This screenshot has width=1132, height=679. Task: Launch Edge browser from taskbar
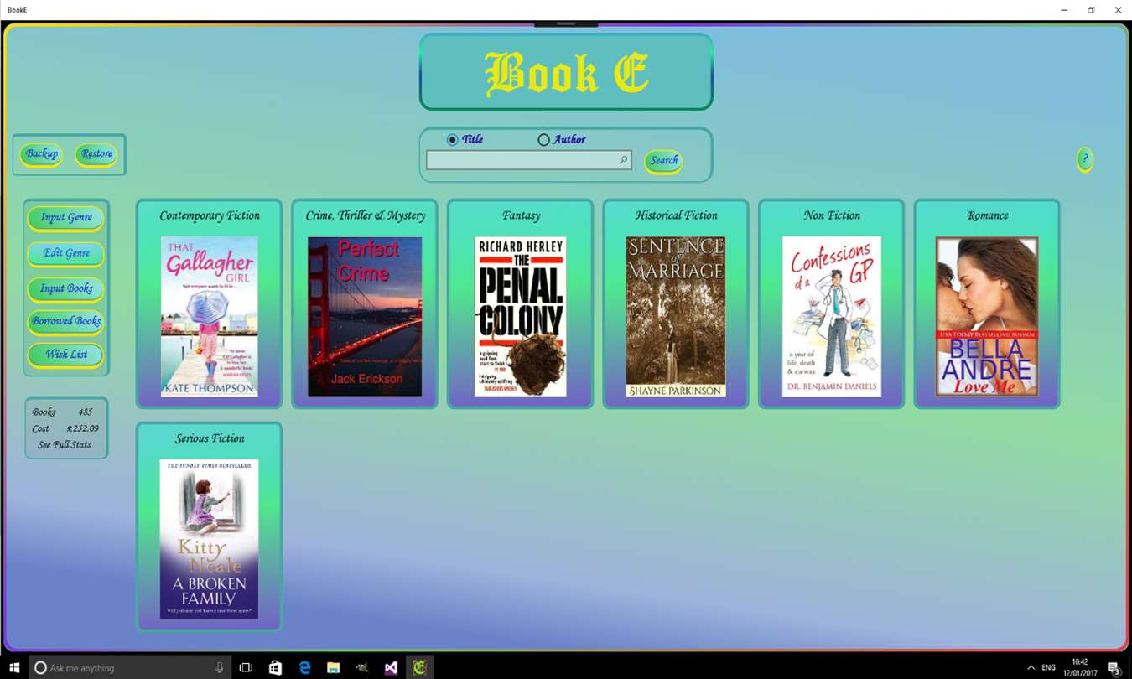(304, 668)
